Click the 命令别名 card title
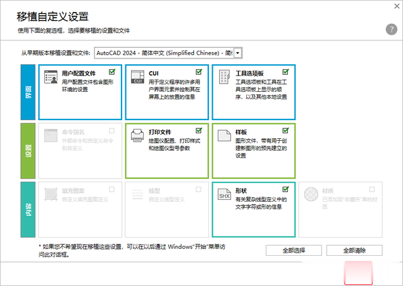 click(73, 132)
